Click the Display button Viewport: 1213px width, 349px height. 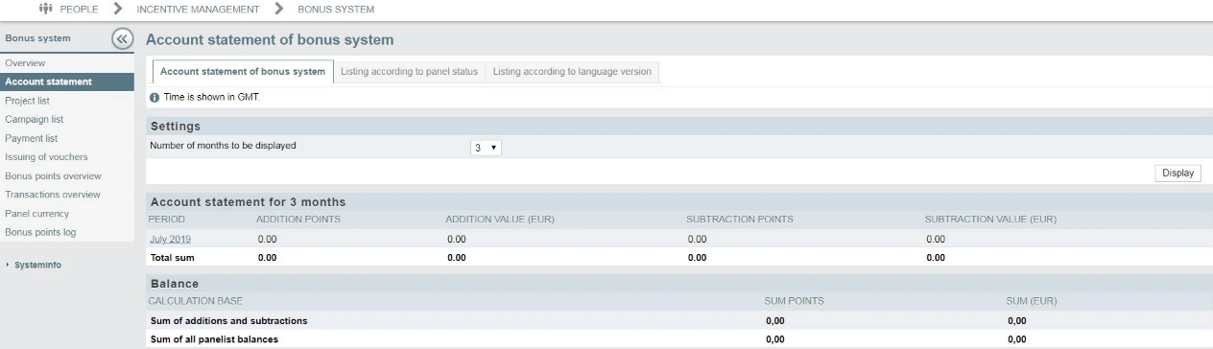click(x=1177, y=174)
